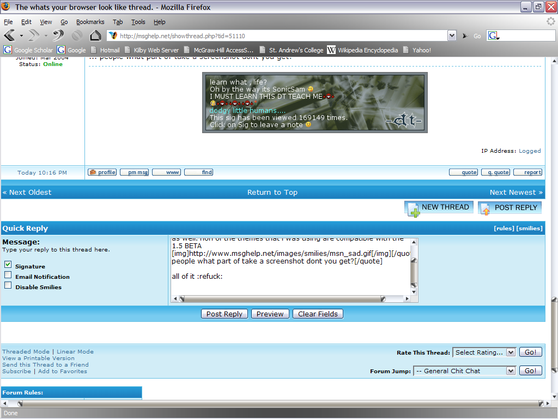Image resolution: width=558 pixels, height=419 pixels.
Task: Click Go! beside Rate This Thread
Action: pos(531,352)
